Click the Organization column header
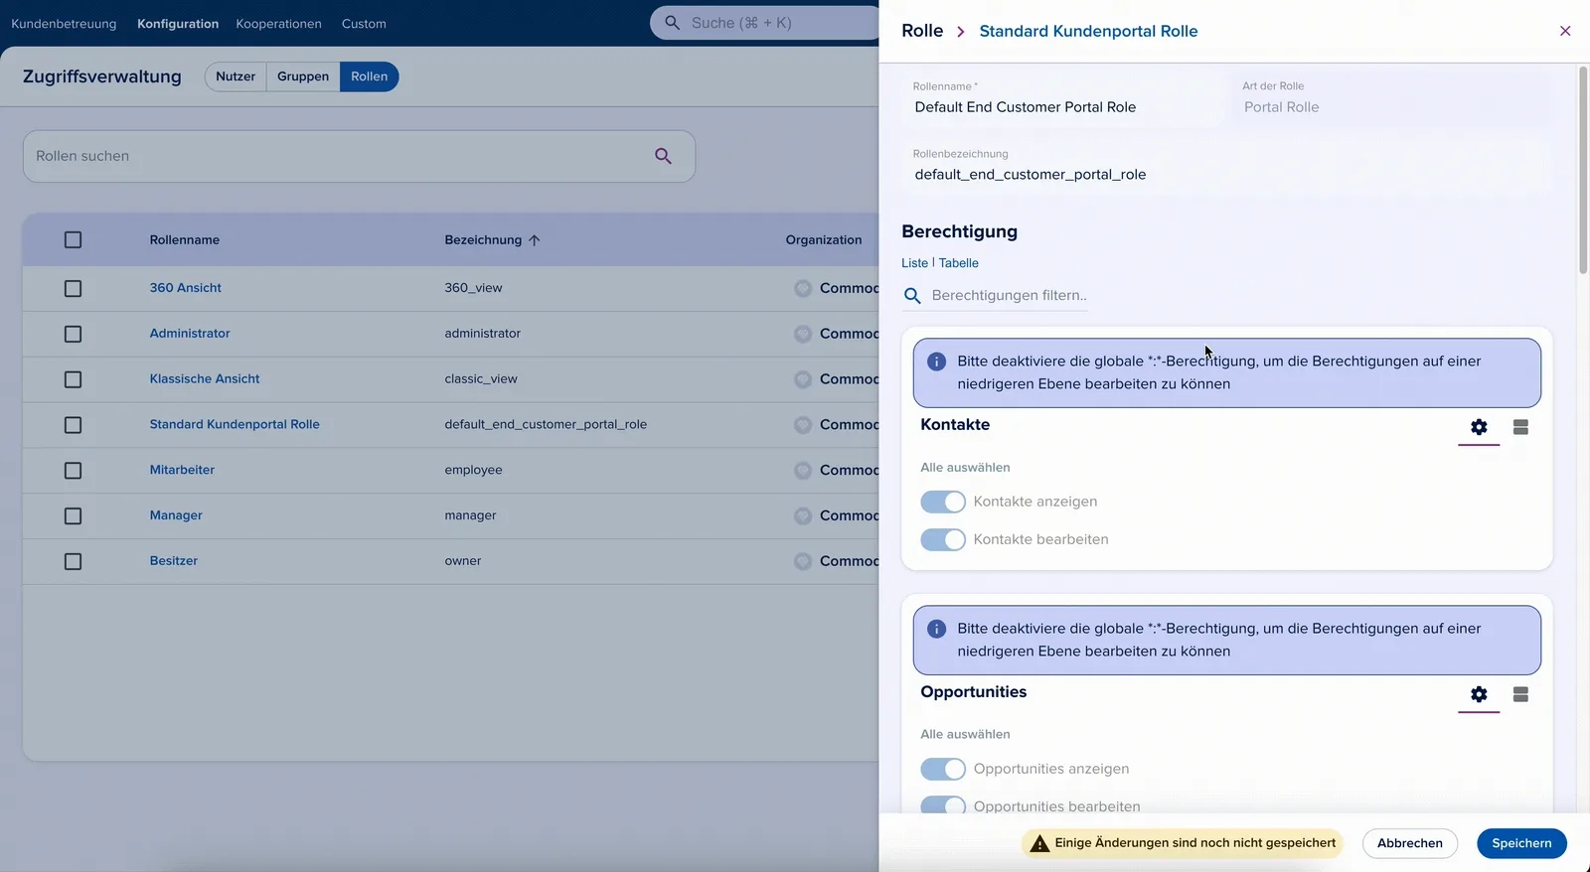Screen dimensions: 1590x872 [824, 240]
